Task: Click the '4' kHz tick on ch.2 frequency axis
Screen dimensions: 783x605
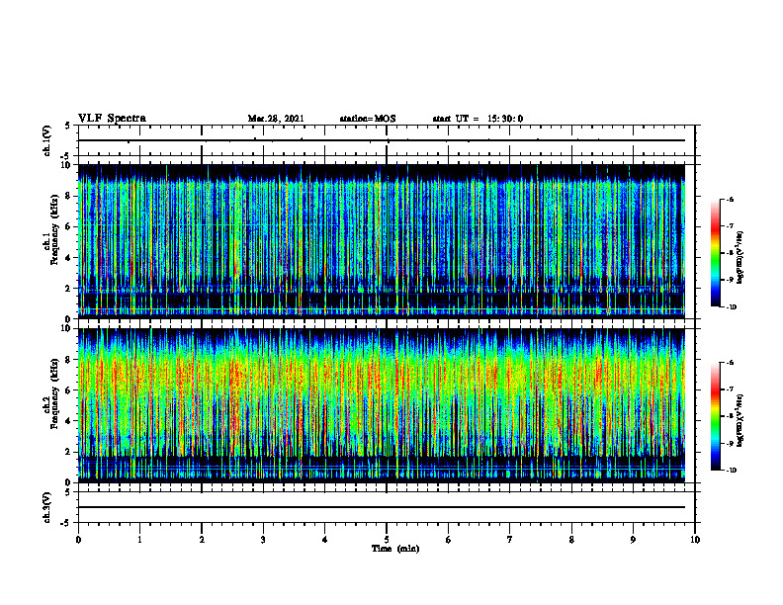Action: (x=69, y=421)
